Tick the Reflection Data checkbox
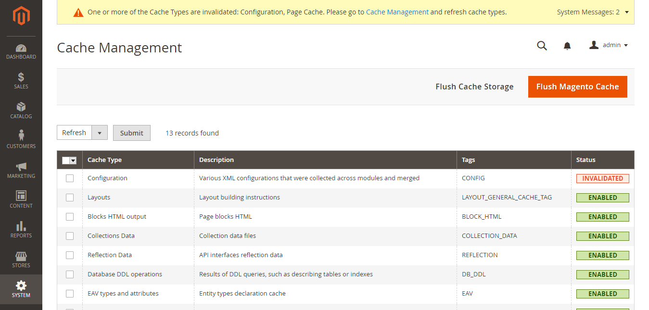Viewport: 649px width, 310px height. pos(70,255)
